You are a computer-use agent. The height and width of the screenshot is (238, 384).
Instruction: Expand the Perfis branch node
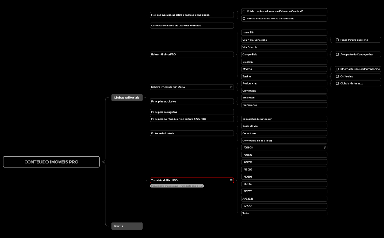pyautogui.click(x=127, y=226)
